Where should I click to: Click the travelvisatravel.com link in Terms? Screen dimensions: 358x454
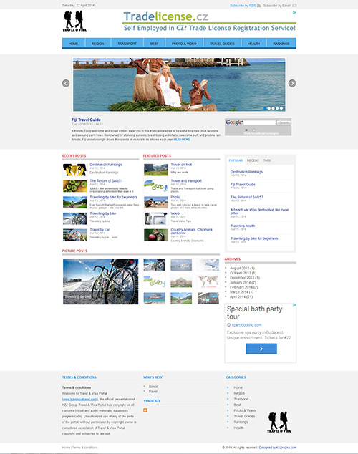point(80,400)
